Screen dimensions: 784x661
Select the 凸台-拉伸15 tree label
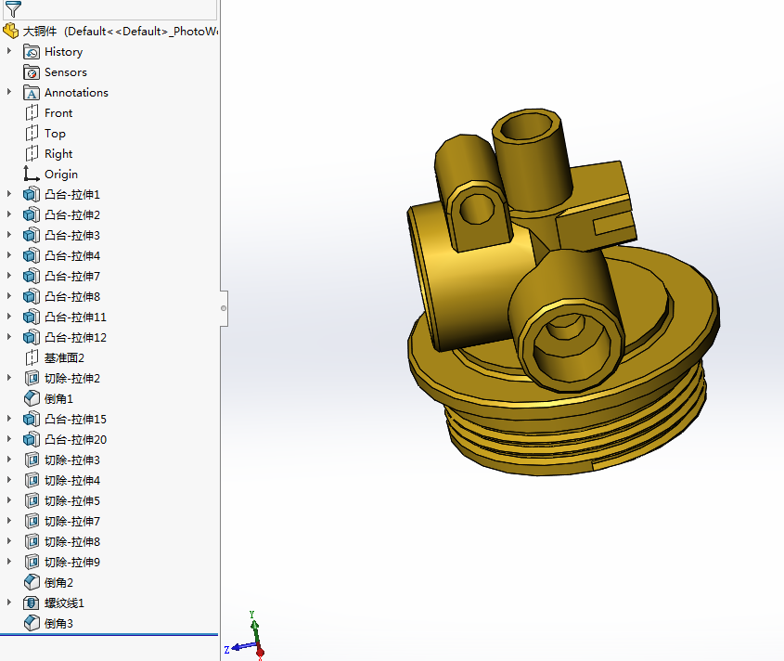[x=75, y=420]
